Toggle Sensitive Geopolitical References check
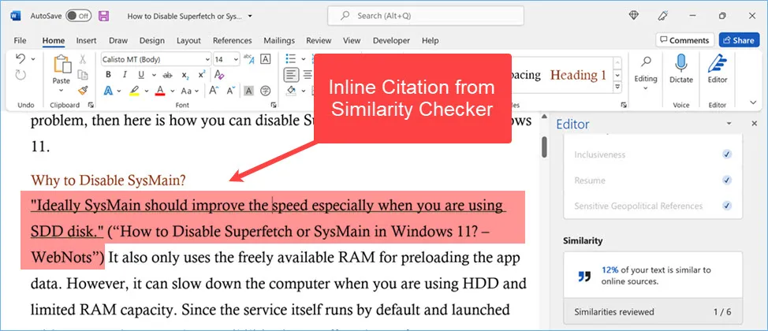This screenshot has height=331, width=768. coord(727,206)
